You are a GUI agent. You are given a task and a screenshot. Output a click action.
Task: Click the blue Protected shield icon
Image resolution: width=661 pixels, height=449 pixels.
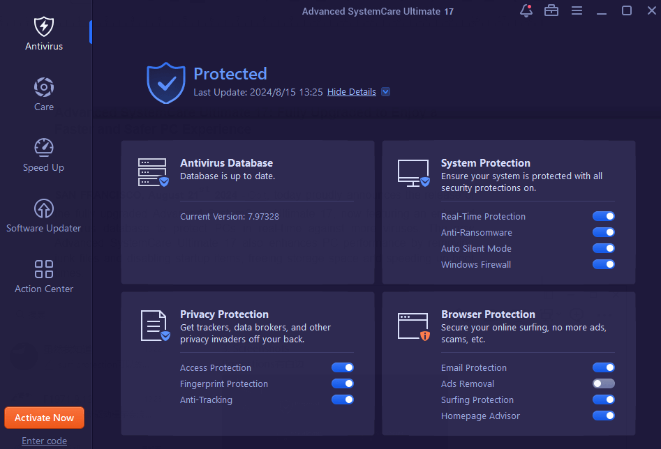coord(166,83)
